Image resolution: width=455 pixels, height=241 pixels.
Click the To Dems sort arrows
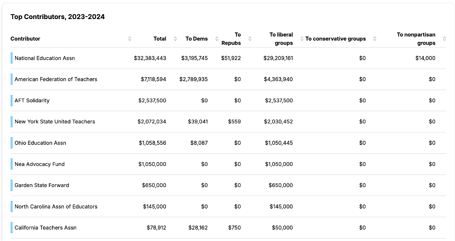click(x=217, y=39)
